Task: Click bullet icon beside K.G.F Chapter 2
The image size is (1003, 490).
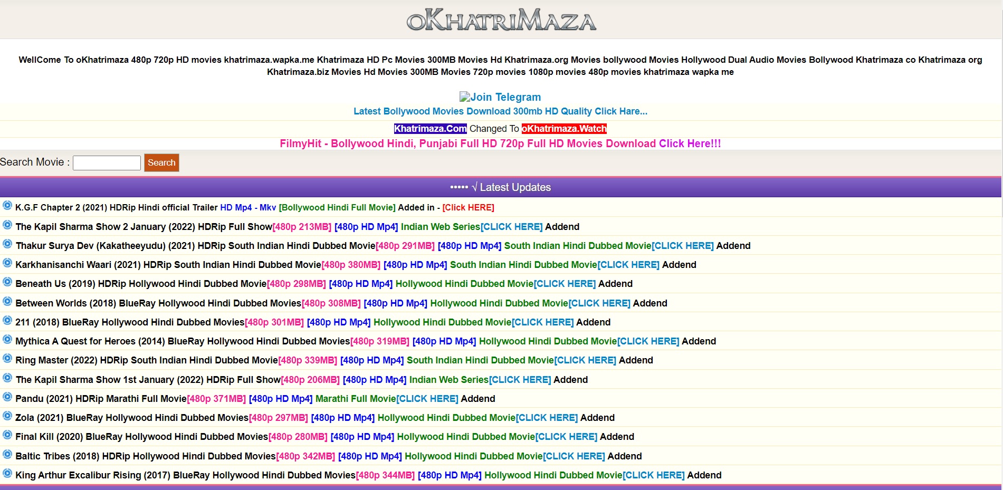Action: (x=7, y=205)
